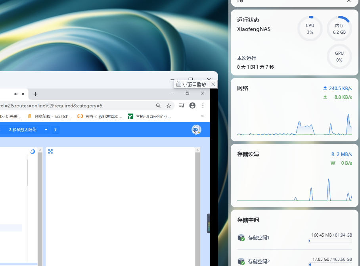Open the 宜搭-可视化前端页 bookmark
The height and width of the screenshot is (266, 360).
point(100,116)
